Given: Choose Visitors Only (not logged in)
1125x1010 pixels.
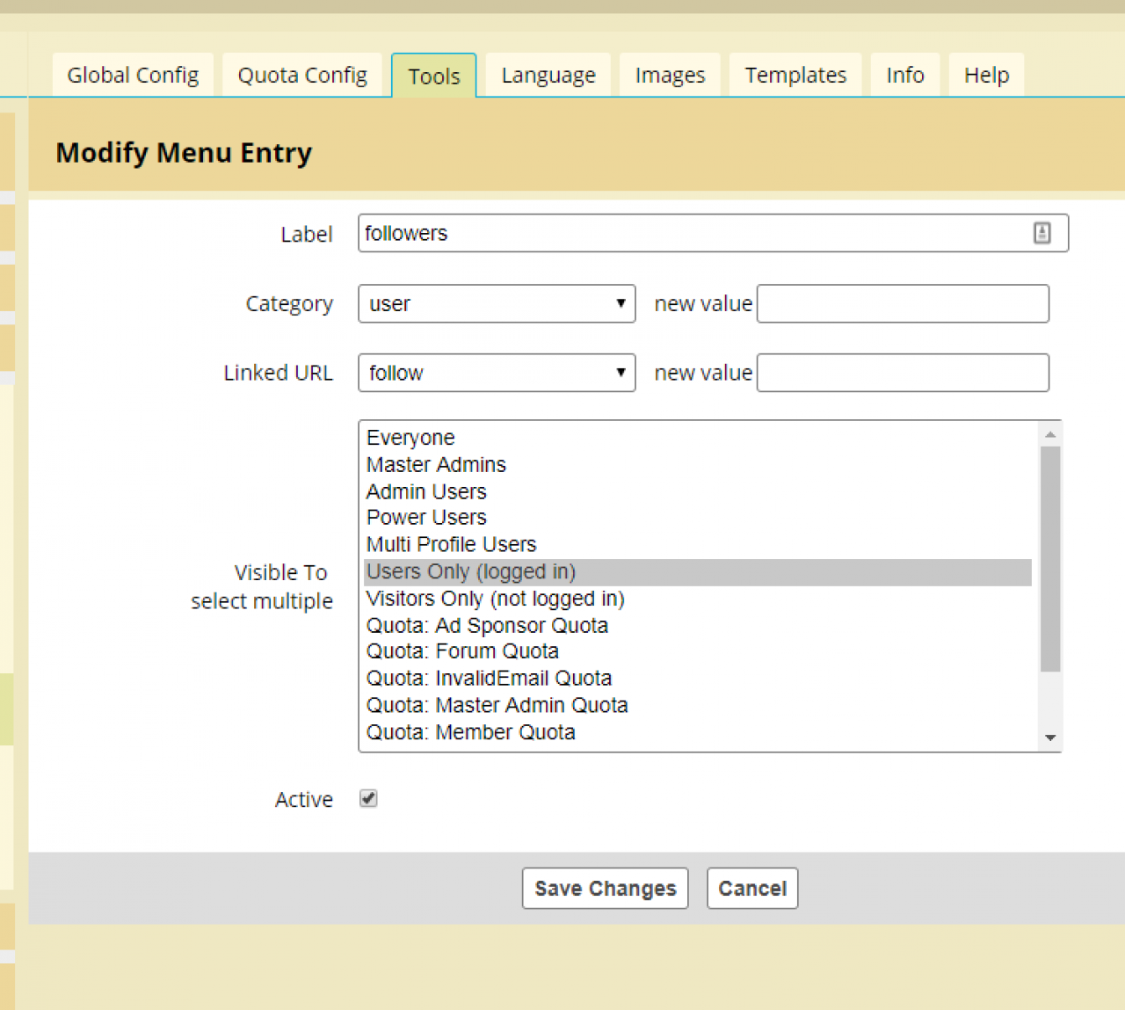Looking at the screenshot, I should click(x=496, y=599).
